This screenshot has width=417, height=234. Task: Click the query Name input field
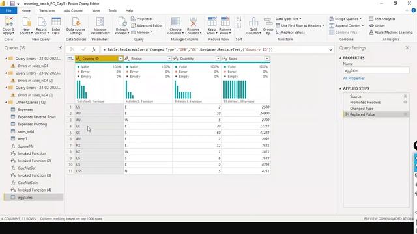pyautogui.click(x=376, y=70)
